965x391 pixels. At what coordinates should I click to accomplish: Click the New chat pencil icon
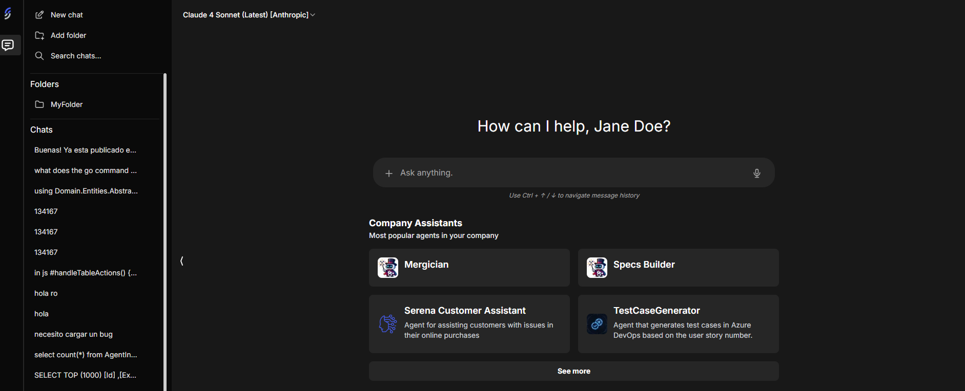click(39, 15)
